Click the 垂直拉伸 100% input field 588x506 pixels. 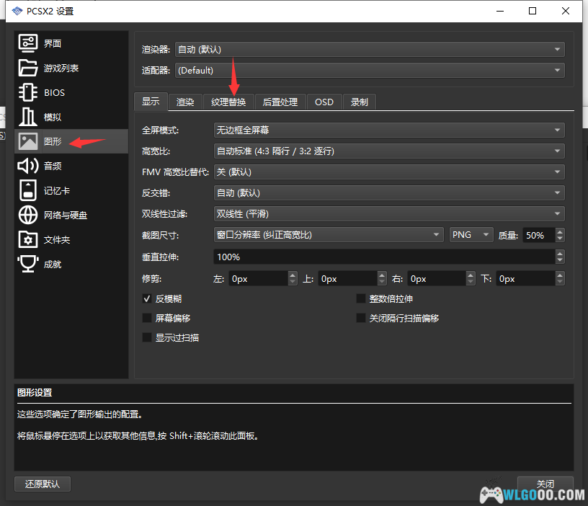coord(384,257)
